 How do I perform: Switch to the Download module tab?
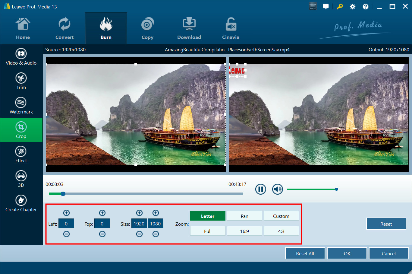[x=189, y=29]
